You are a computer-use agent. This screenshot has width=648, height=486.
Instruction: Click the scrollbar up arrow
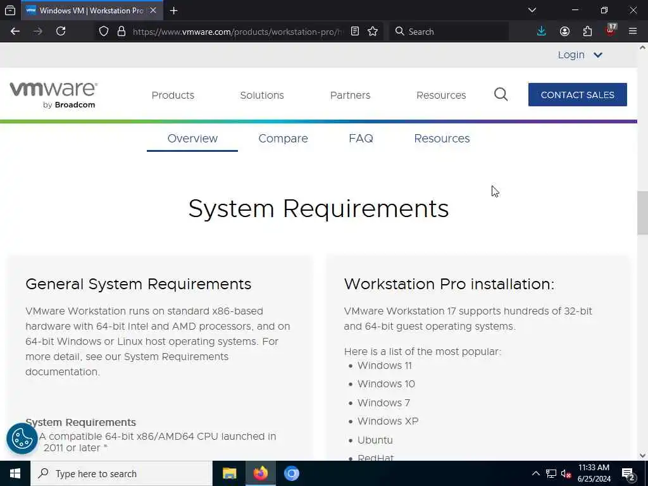[x=642, y=47]
